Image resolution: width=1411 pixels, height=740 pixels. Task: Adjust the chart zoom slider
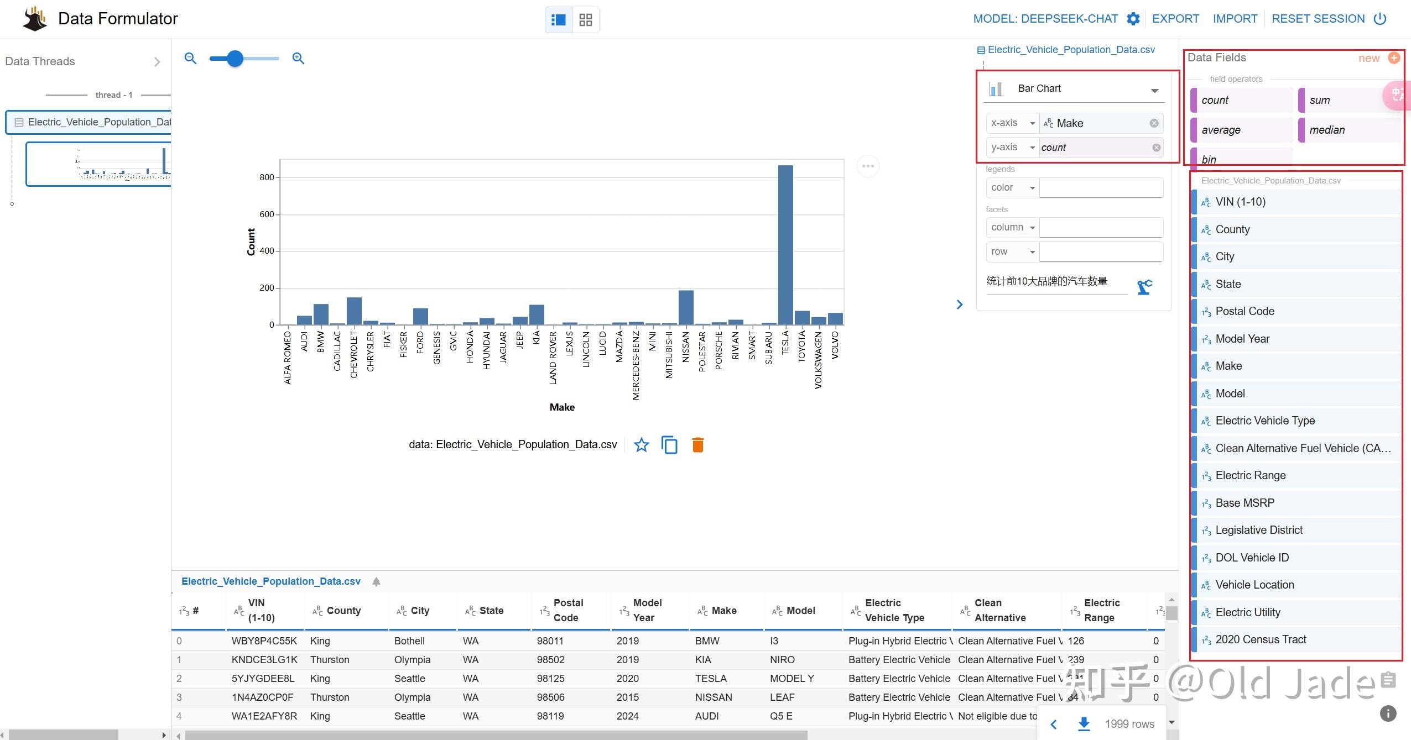[234, 58]
